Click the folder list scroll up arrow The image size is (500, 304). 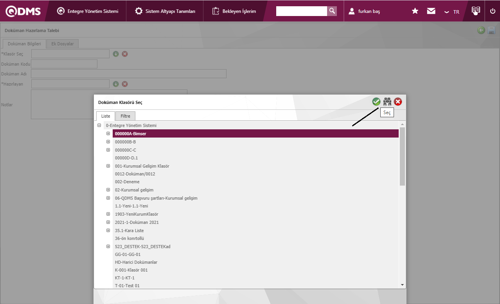pyautogui.click(x=402, y=124)
